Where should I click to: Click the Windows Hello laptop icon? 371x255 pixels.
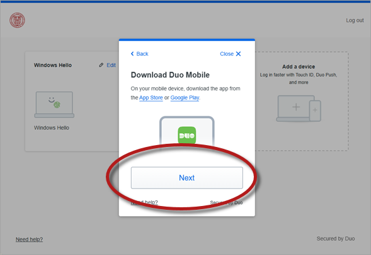point(54,104)
